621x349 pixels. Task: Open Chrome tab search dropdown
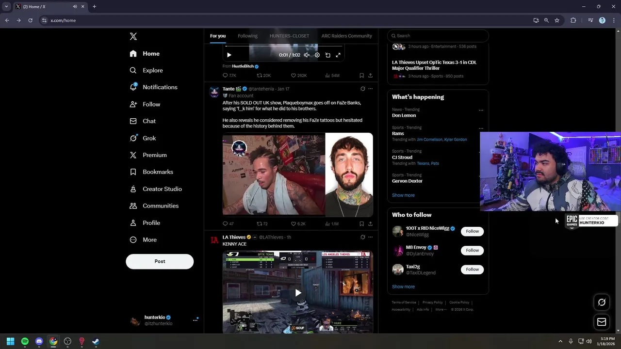click(6, 7)
